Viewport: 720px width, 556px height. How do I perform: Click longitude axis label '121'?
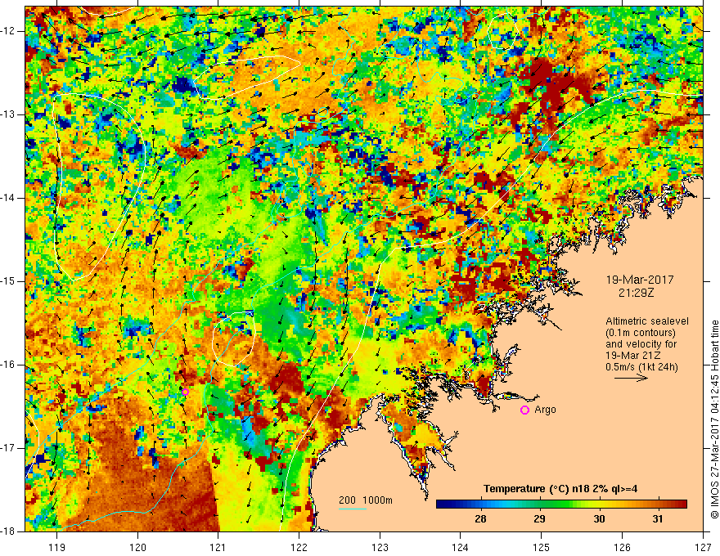pos(218,547)
